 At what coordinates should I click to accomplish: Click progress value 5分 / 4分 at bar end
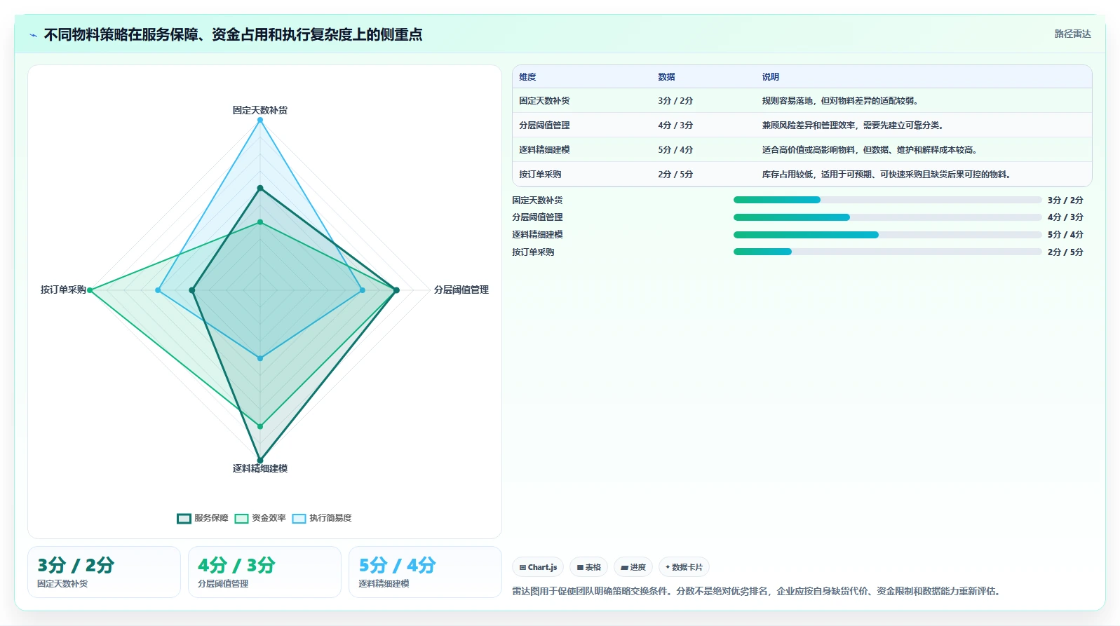[x=1065, y=235]
